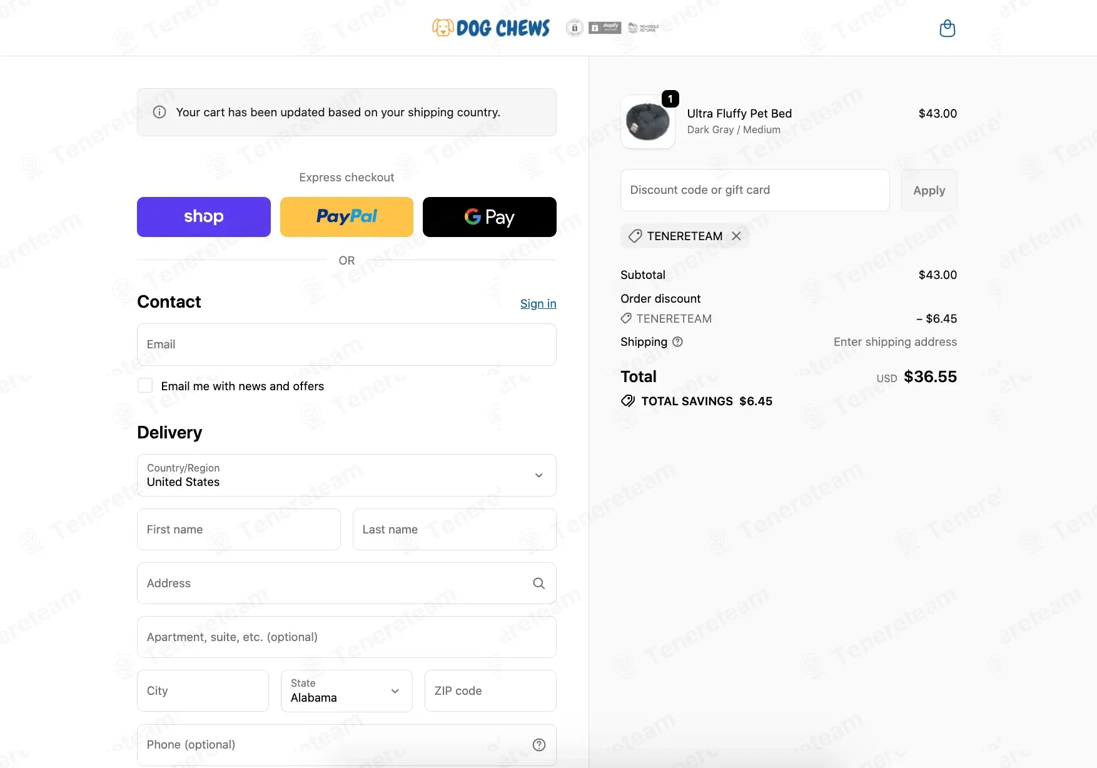Click the Apply discount button

click(929, 190)
